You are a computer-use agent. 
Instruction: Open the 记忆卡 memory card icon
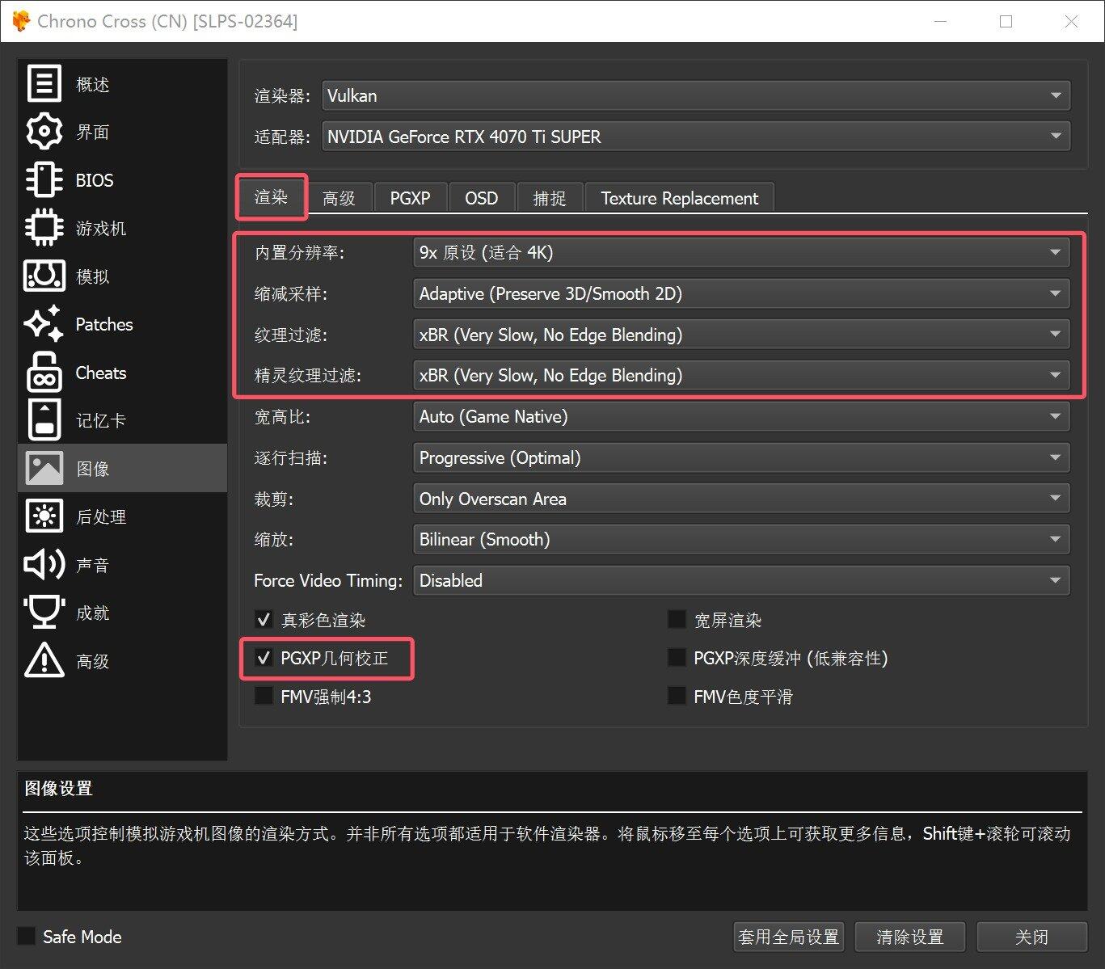click(44, 420)
